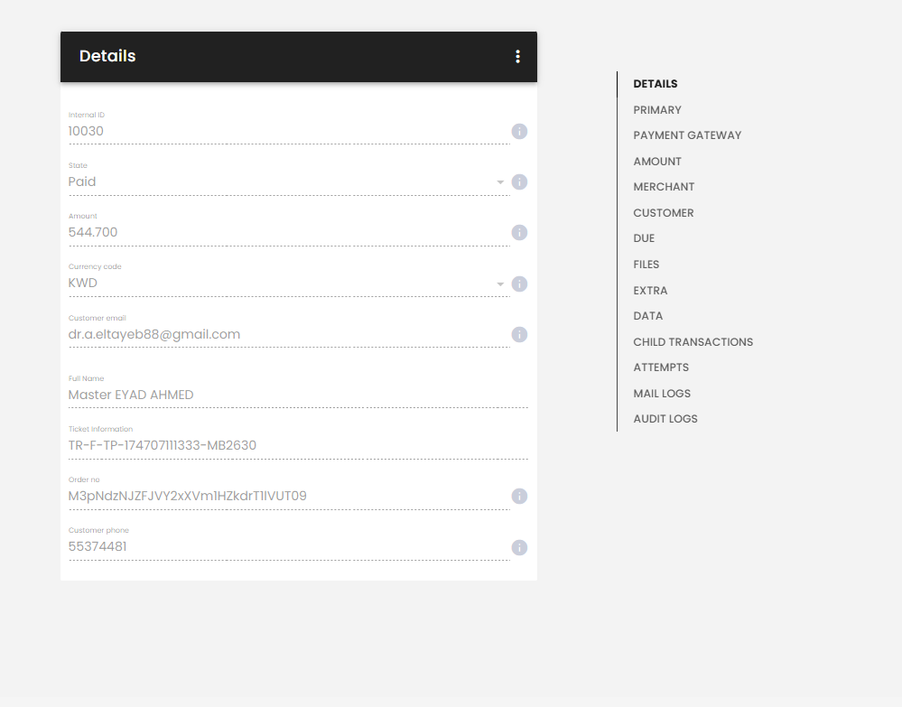Click the Amount field 544.700

click(289, 232)
